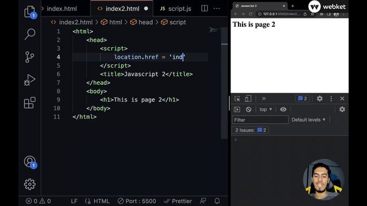
Task: Switch to the index.html editor tab
Action: tap(62, 9)
